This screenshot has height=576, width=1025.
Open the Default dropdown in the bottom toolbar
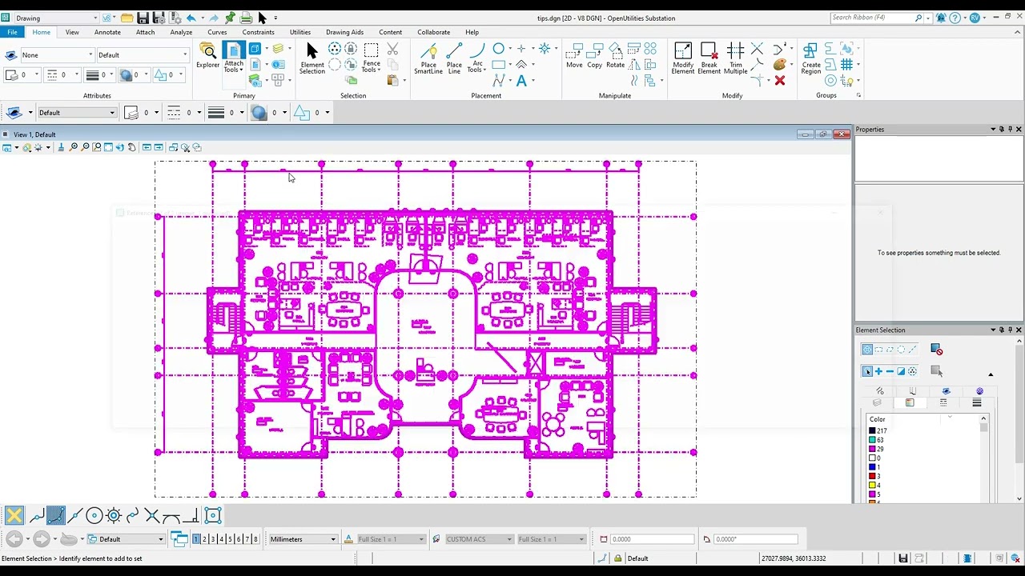(x=125, y=539)
